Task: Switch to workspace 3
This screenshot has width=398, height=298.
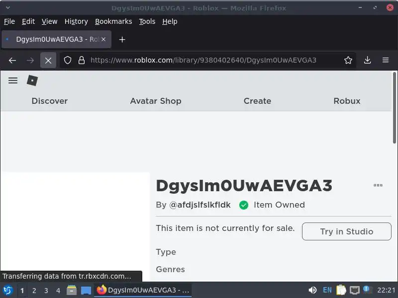Action: (x=46, y=291)
